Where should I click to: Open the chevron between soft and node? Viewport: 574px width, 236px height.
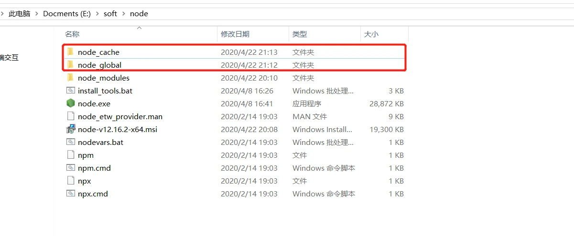click(124, 14)
